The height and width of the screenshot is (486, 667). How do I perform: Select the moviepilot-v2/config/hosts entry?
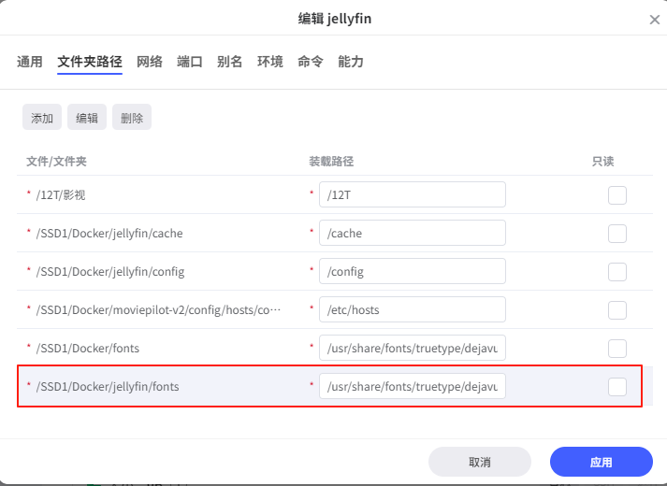tap(158, 309)
